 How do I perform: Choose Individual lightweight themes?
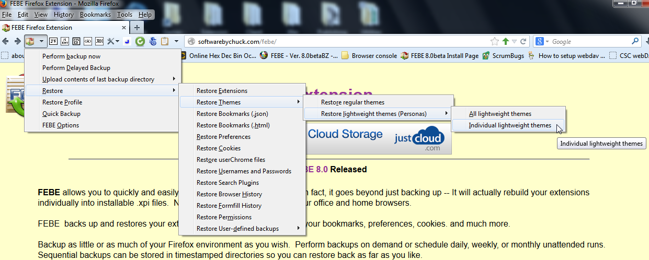[x=509, y=125]
